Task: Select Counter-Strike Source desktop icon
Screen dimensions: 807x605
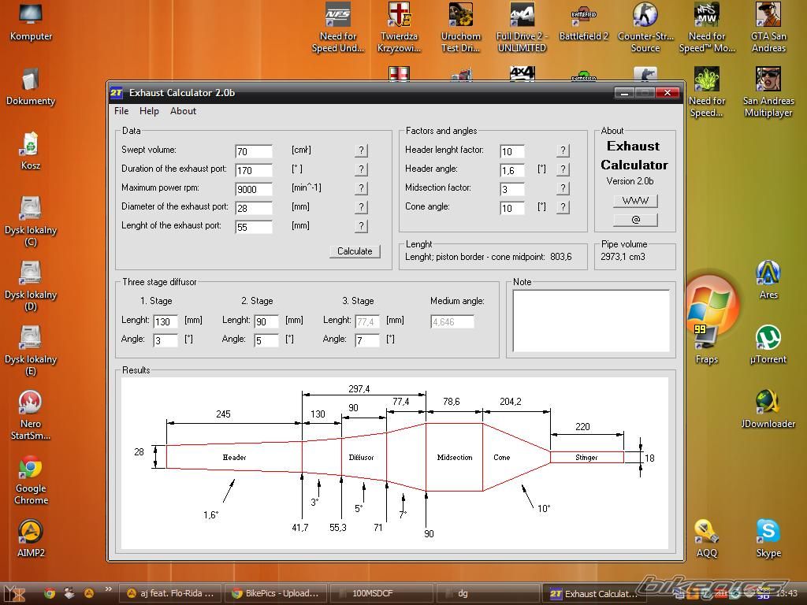Action: coord(645,28)
